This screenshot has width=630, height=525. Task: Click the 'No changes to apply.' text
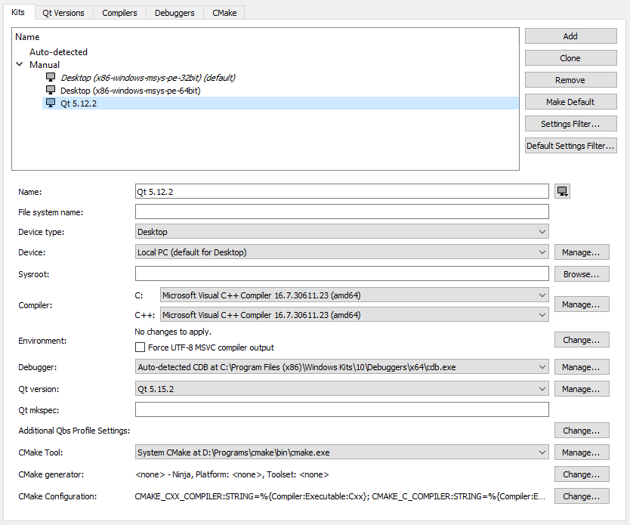pyautogui.click(x=173, y=332)
